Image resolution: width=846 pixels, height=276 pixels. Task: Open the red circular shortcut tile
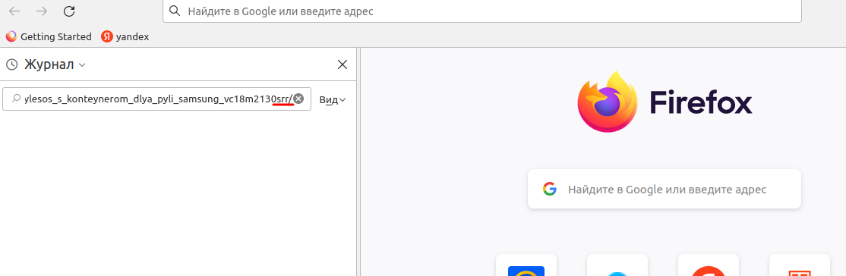tap(709, 265)
